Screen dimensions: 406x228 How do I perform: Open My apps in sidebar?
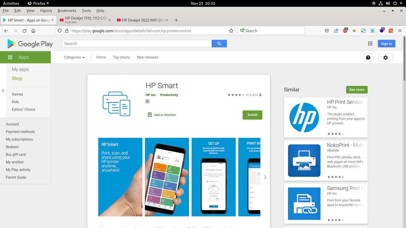coord(20,69)
